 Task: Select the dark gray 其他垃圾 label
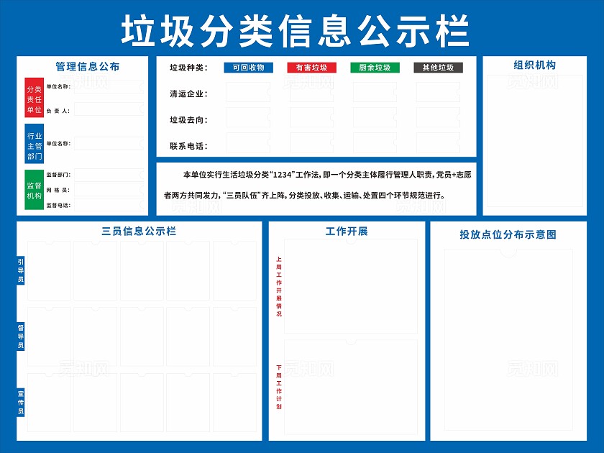pyautogui.click(x=438, y=68)
